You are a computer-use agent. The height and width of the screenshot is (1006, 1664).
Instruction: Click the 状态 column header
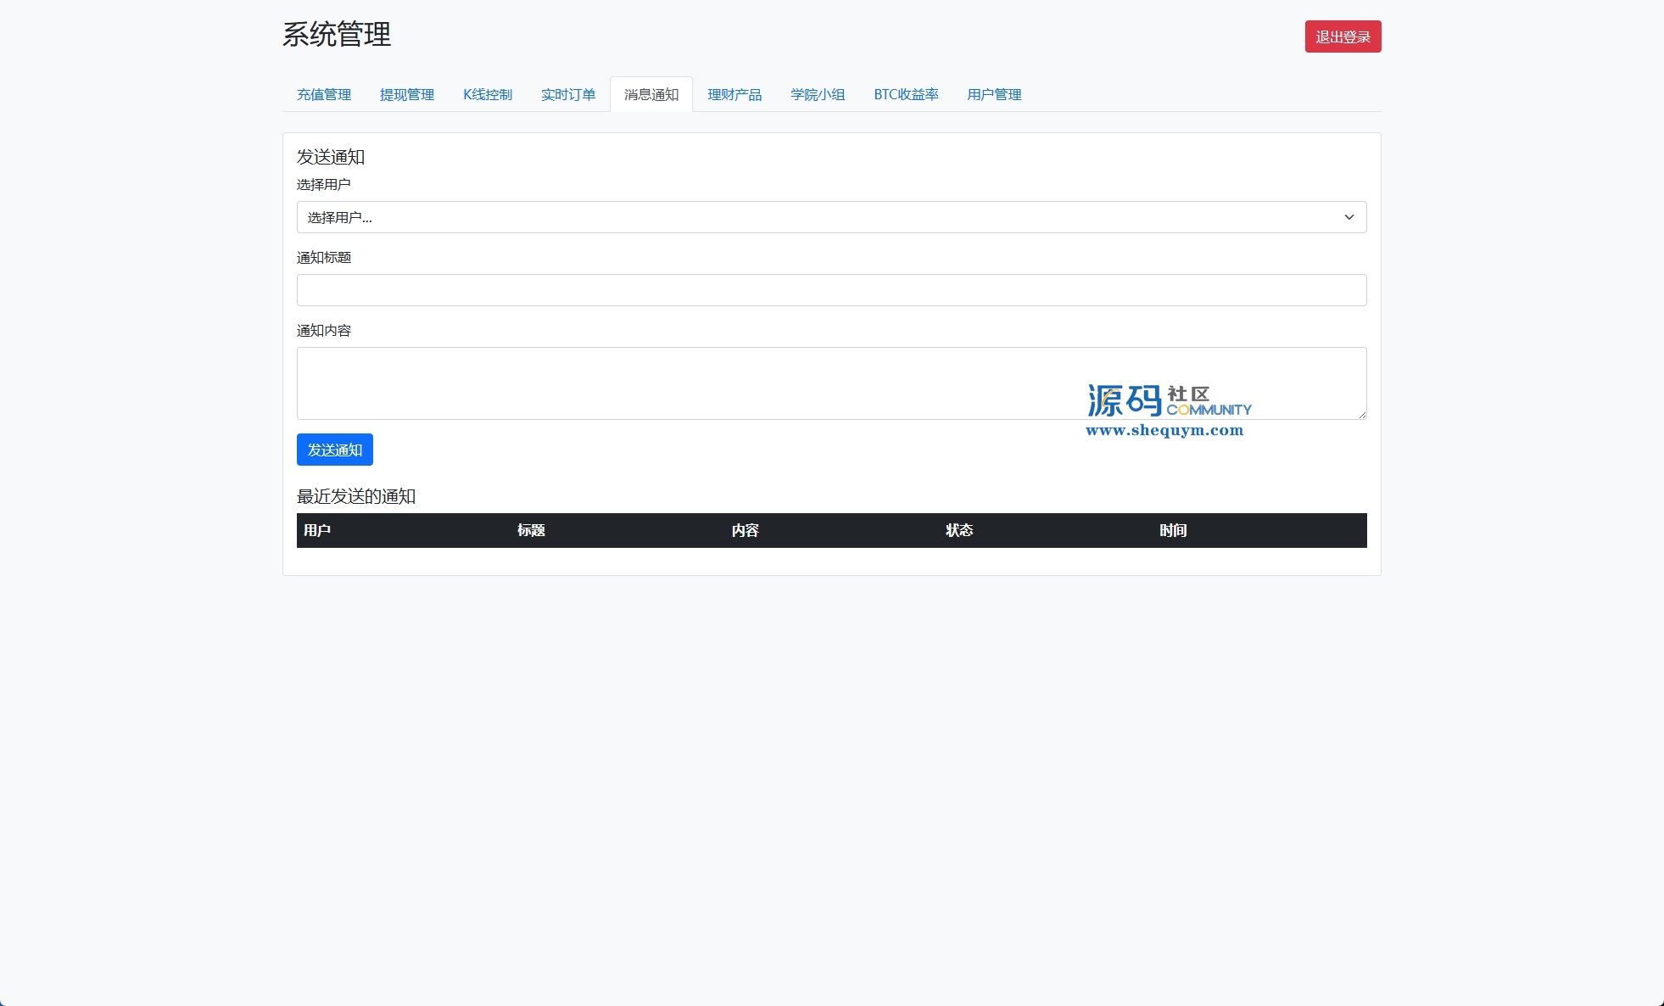(959, 530)
